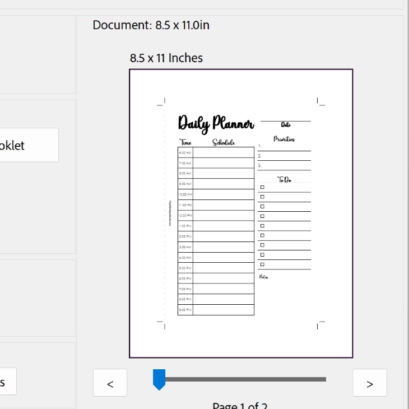Click the Time column header in preview

(x=185, y=143)
